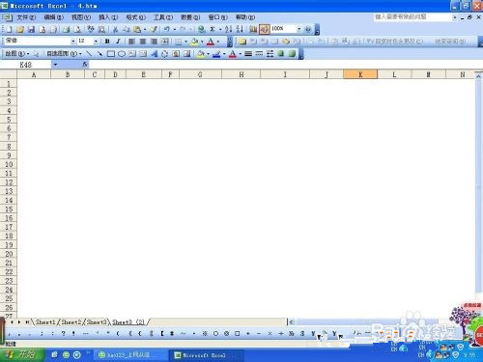
Task: Open the font size dropdown showing 12
Action: click(96, 42)
